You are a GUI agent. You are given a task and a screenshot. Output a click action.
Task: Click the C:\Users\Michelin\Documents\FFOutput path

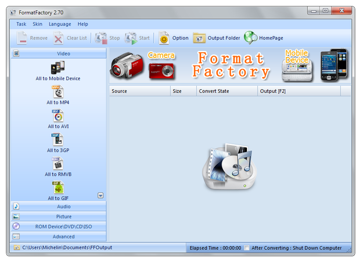point(67,248)
